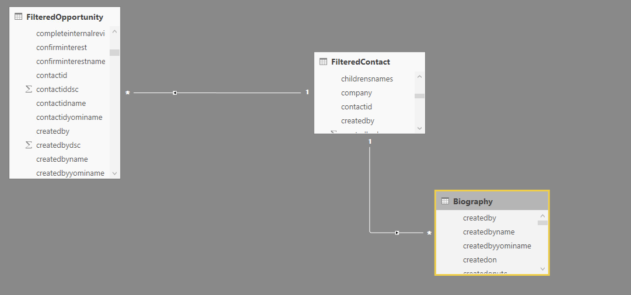631x295 pixels.
Task: Click the relationship arrow leading to Biography
Action: pos(397,233)
